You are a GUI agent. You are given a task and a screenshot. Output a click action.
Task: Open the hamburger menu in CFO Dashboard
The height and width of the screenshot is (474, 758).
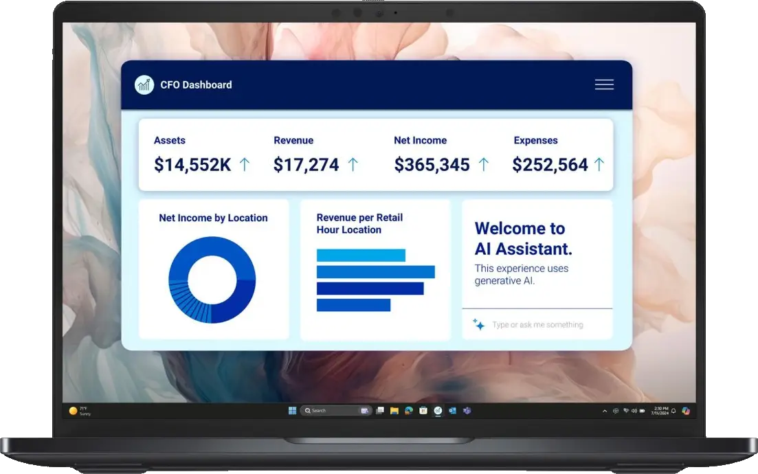click(604, 84)
